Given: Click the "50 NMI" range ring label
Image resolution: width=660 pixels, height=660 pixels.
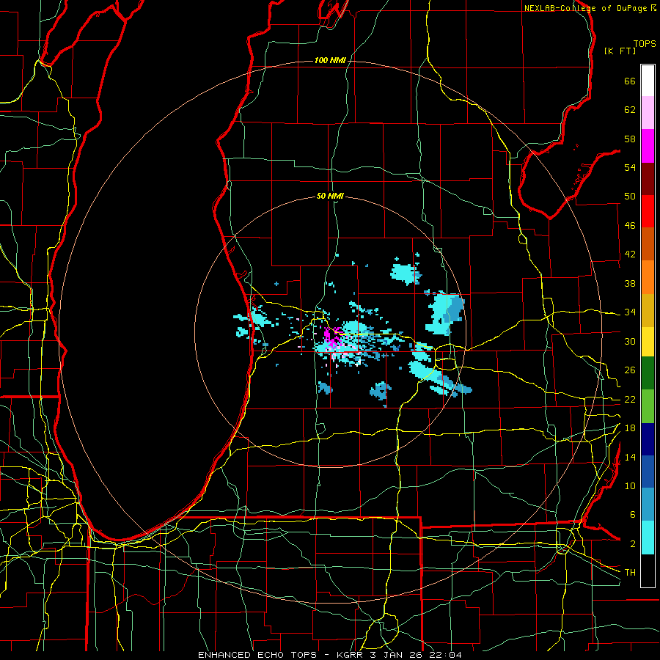Looking at the screenshot, I should click(x=330, y=196).
